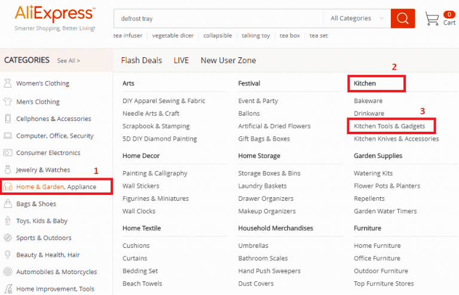Open Makeup Organizers link
The height and width of the screenshot is (295, 459).
click(x=267, y=211)
